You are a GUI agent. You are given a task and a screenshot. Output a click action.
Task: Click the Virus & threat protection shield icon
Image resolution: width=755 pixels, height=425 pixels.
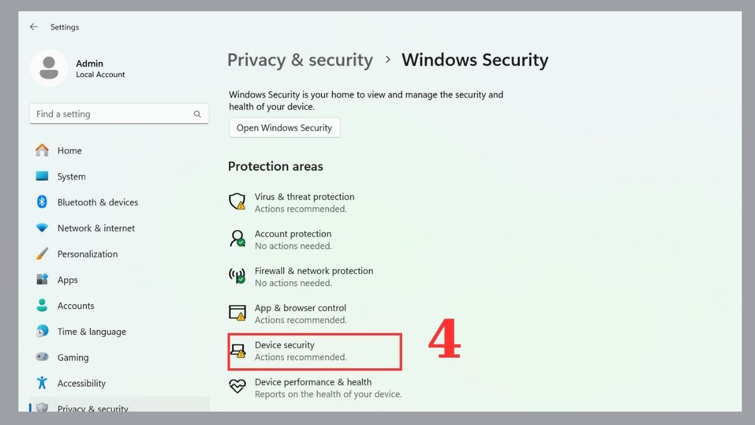[x=237, y=202]
